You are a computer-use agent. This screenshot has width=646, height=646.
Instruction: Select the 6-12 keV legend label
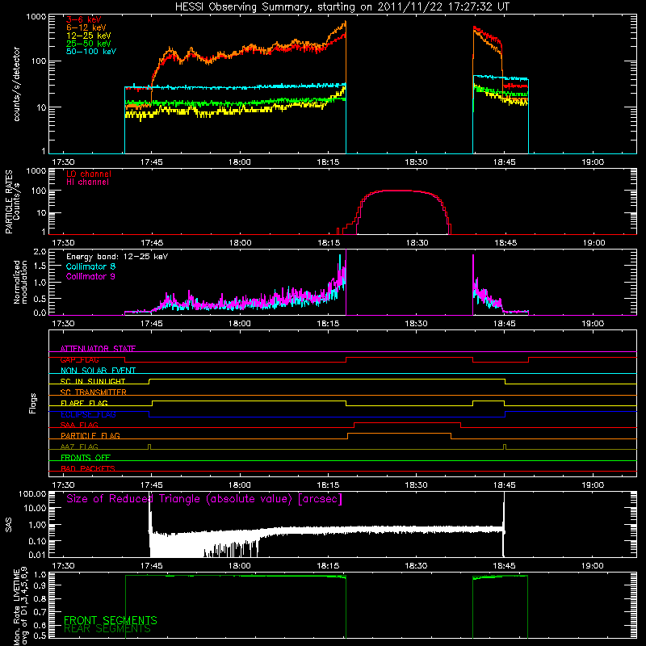coord(86,27)
